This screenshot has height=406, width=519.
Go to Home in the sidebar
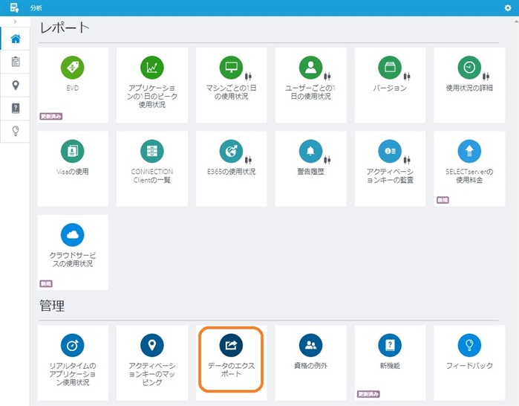click(x=16, y=39)
